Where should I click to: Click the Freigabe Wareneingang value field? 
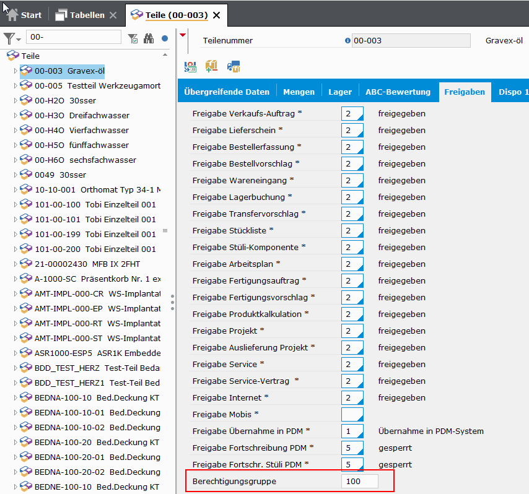[x=352, y=180]
